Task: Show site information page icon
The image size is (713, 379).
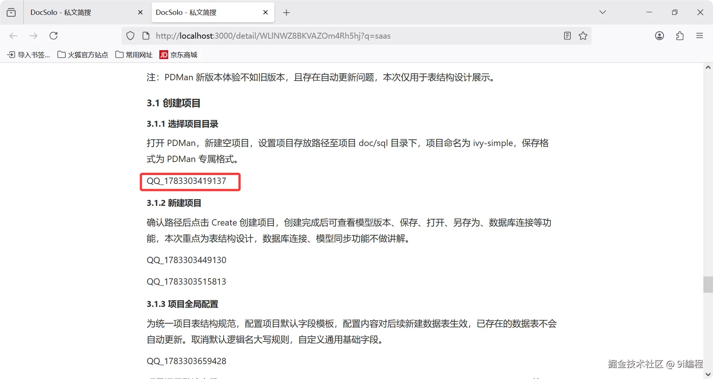Action: [x=146, y=36]
